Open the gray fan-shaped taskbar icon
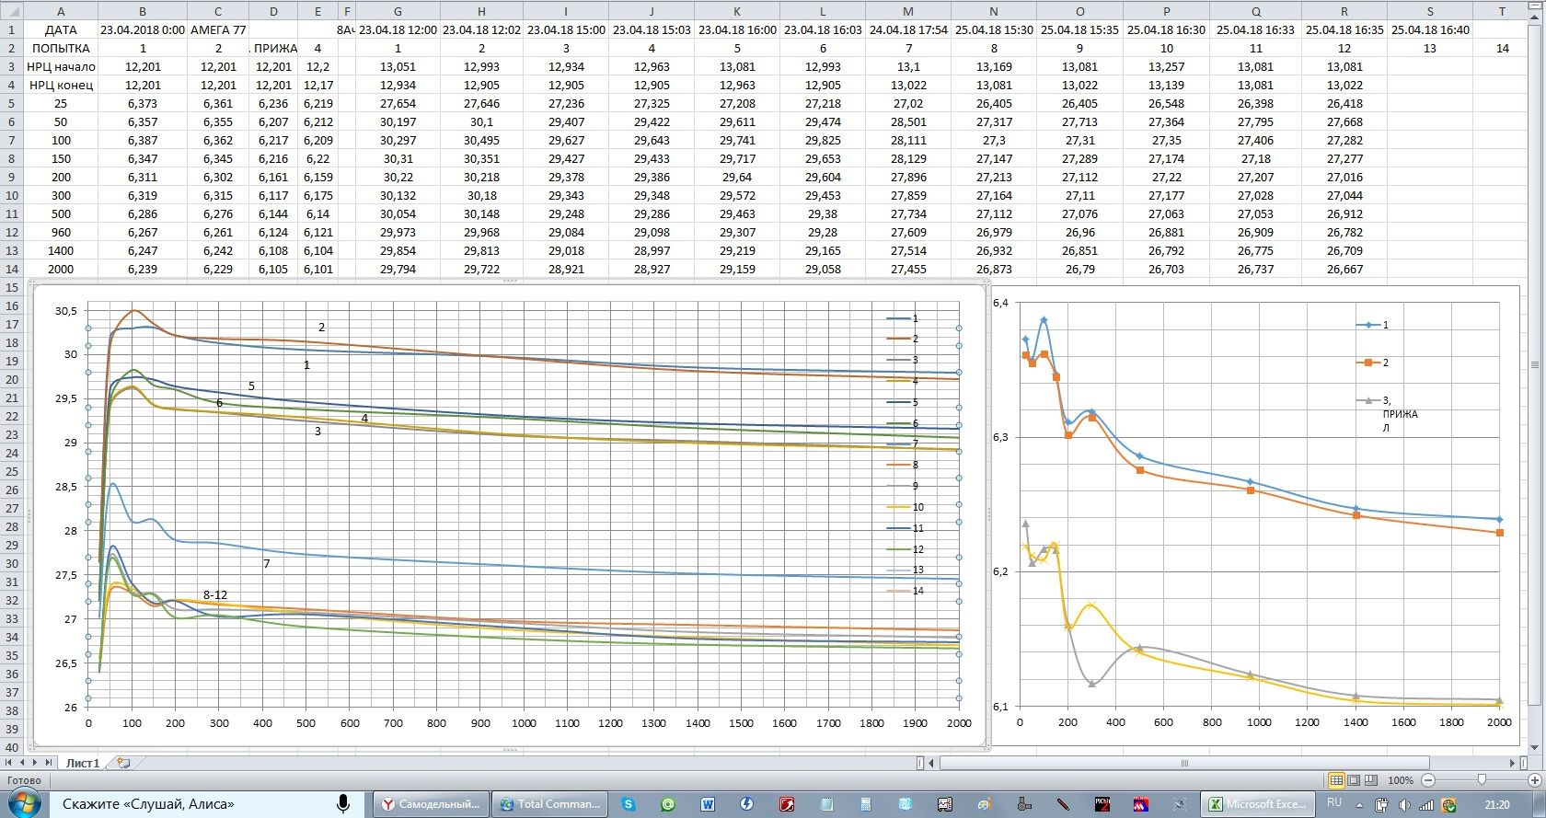This screenshot has height=818, width=1546. click(1023, 804)
